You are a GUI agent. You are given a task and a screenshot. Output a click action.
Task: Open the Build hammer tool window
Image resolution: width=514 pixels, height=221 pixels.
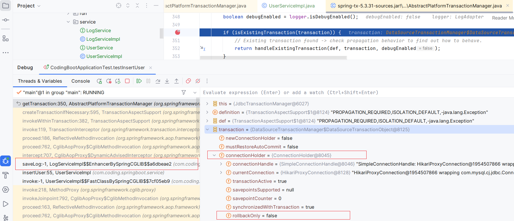[5, 175]
